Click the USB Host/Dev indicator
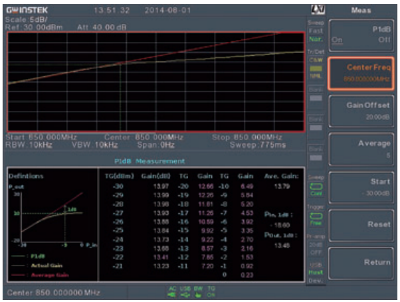 pyautogui.click(x=316, y=273)
